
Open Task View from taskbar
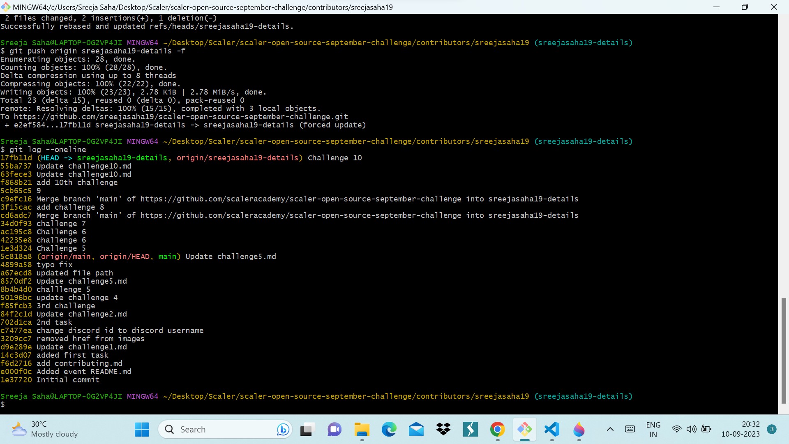pyautogui.click(x=307, y=430)
